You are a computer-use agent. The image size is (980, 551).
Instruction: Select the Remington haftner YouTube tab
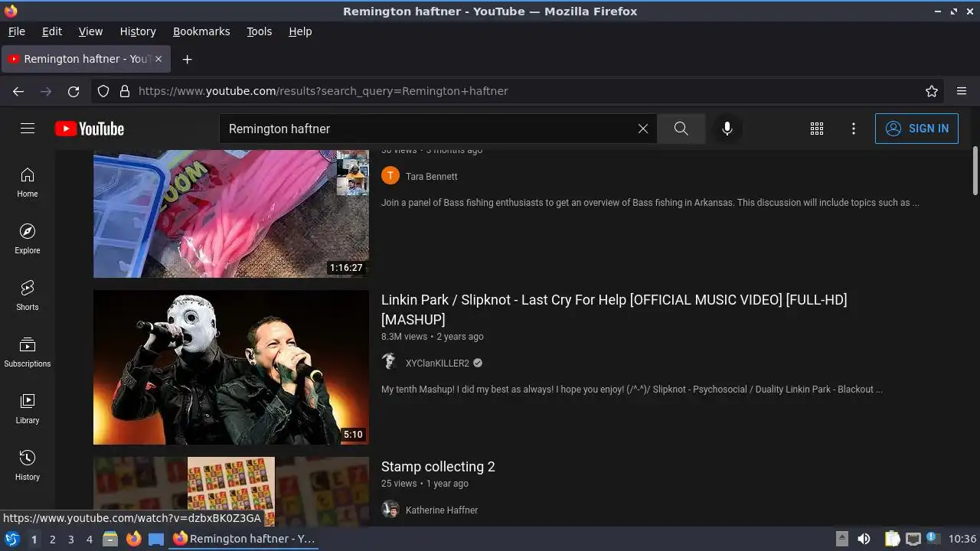point(84,59)
